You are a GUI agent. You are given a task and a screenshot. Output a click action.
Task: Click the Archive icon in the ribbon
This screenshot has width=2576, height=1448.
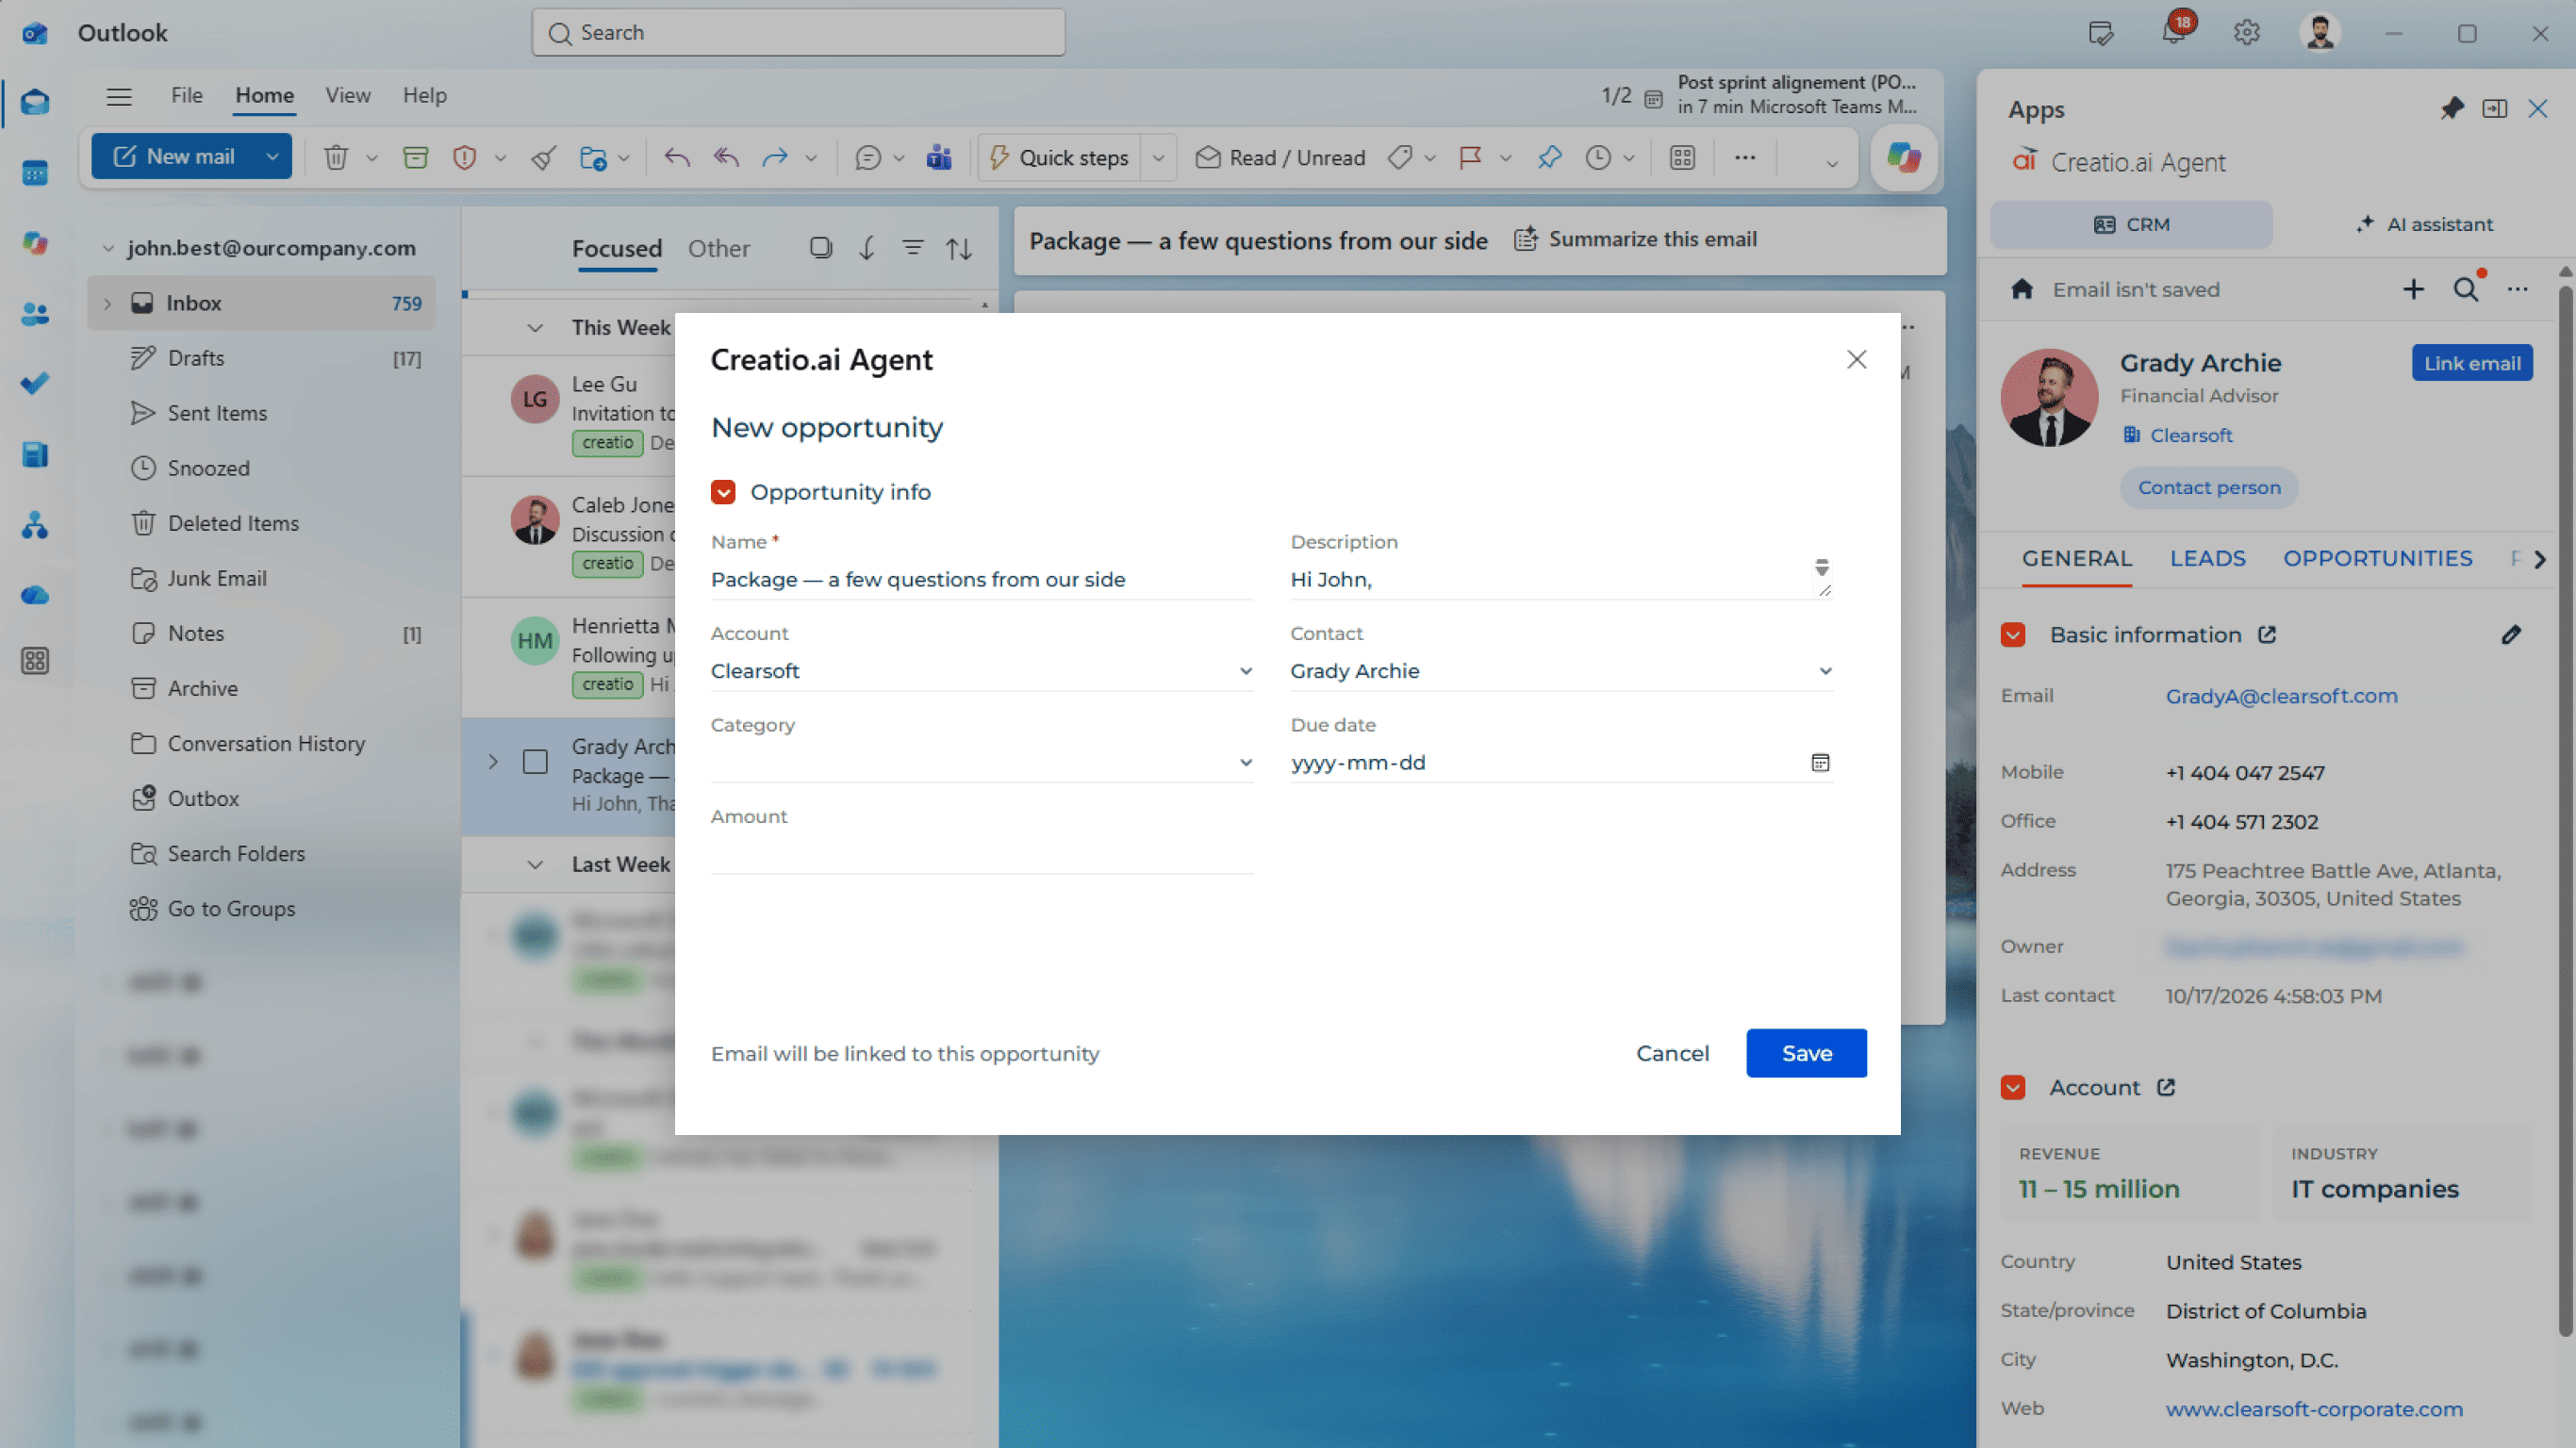(x=415, y=157)
